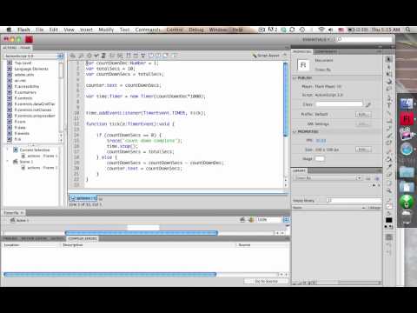
Task: Click the Edit class definition pencil icon
Action: coord(368,104)
